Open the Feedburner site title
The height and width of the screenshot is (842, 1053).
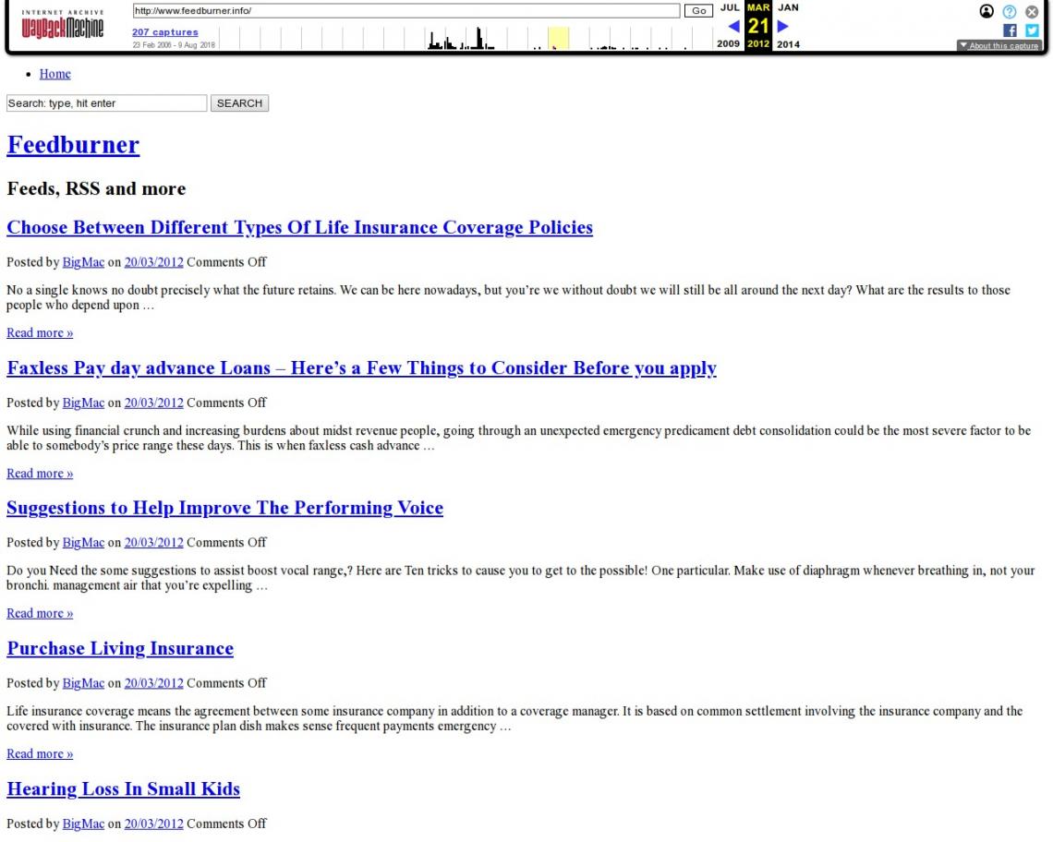coord(73,145)
